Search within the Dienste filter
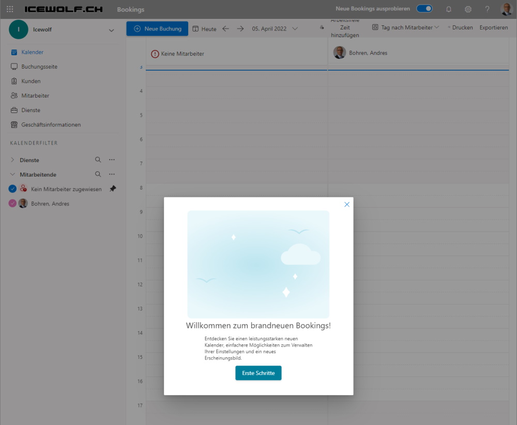The image size is (517, 425). (x=98, y=160)
